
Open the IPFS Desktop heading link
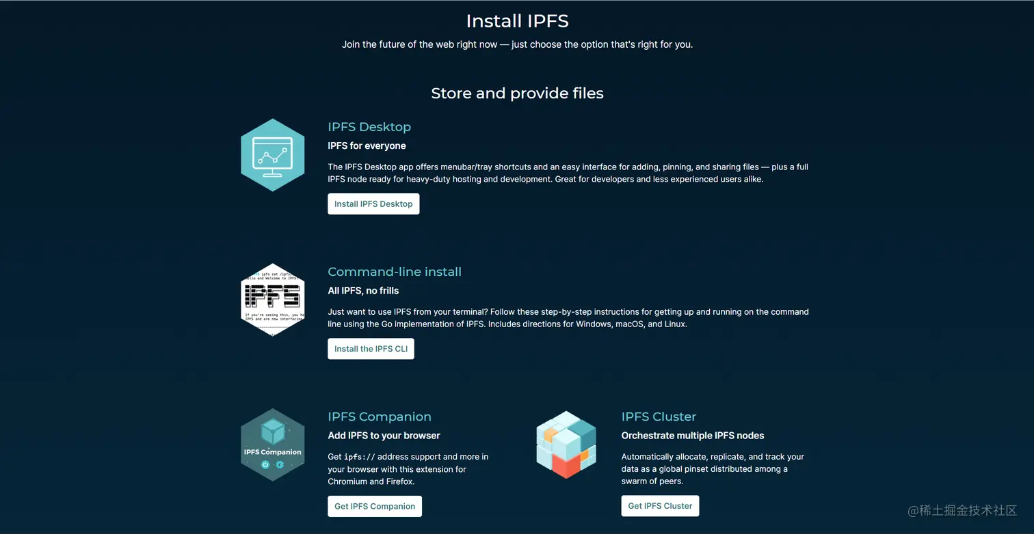(x=369, y=127)
